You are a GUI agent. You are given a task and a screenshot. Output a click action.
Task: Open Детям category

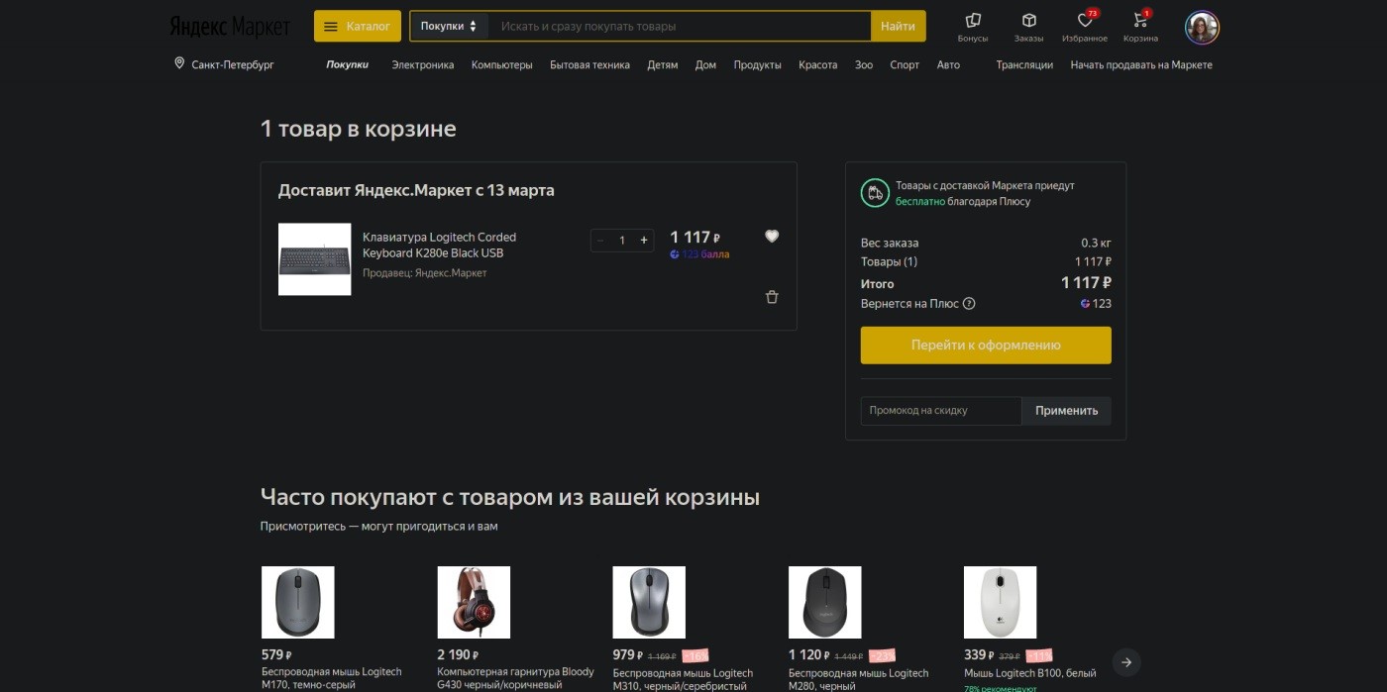(663, 64)
